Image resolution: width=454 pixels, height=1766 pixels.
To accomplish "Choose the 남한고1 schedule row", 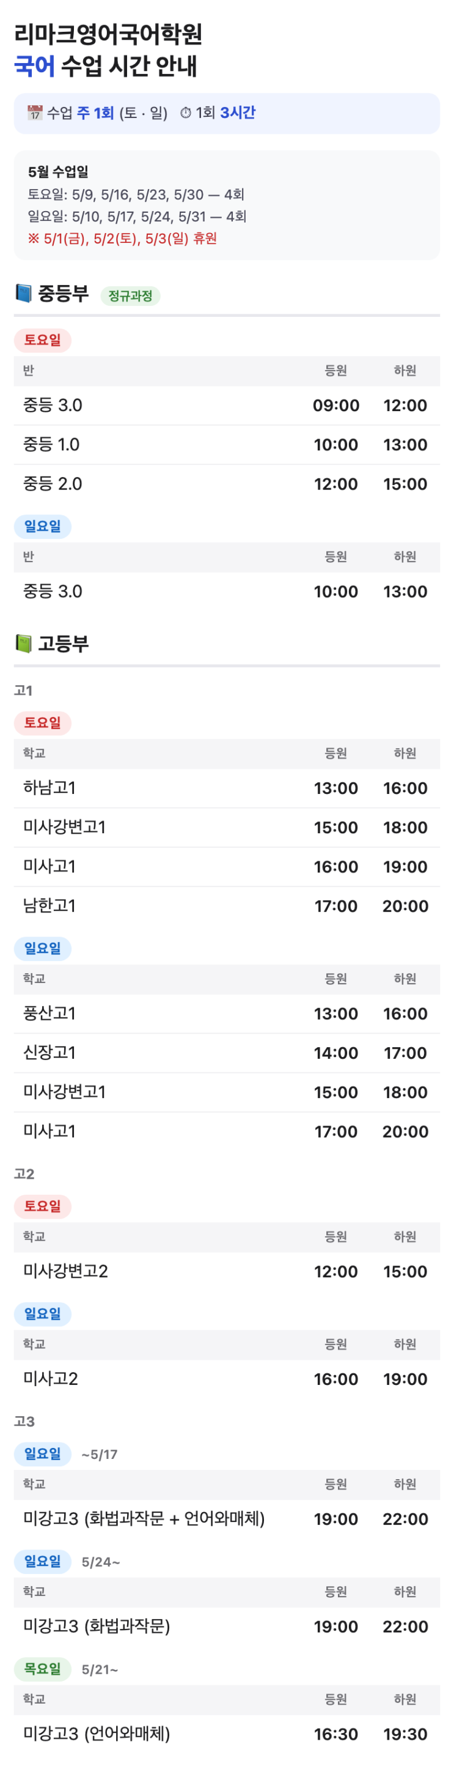I will (x=227, y=907).
